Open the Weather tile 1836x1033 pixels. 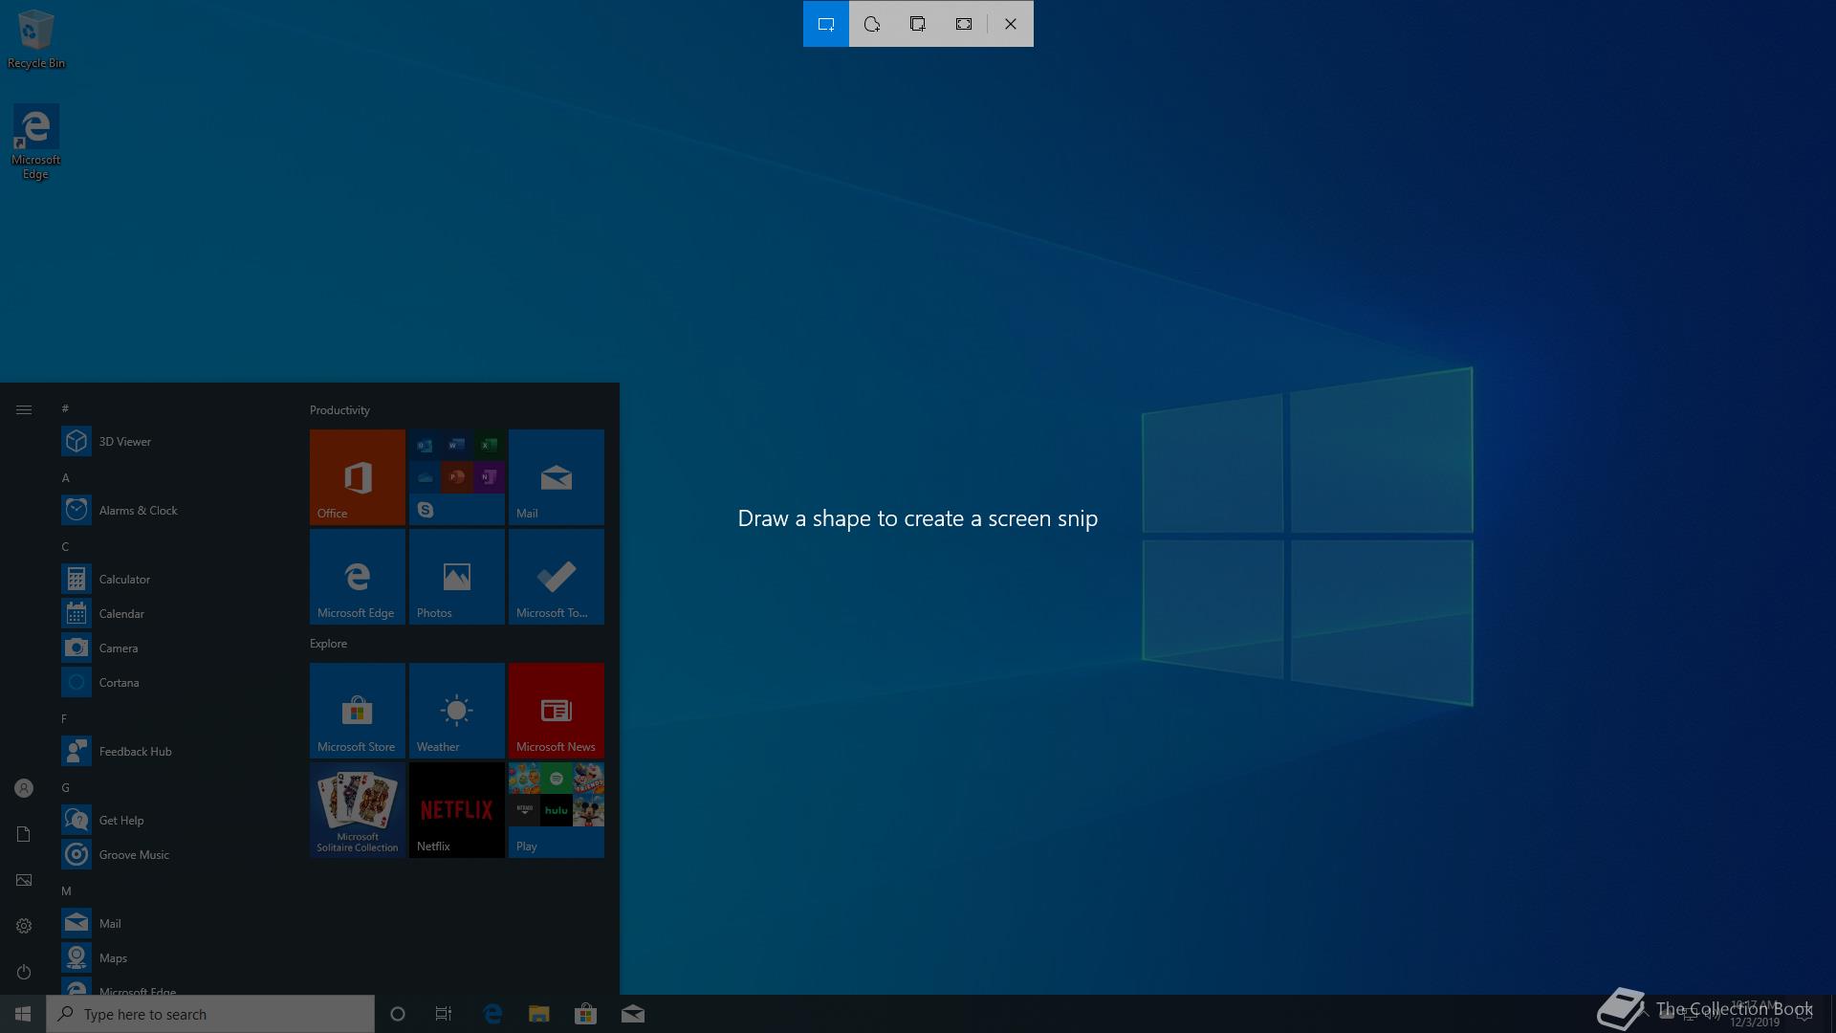tap(457, 711)
